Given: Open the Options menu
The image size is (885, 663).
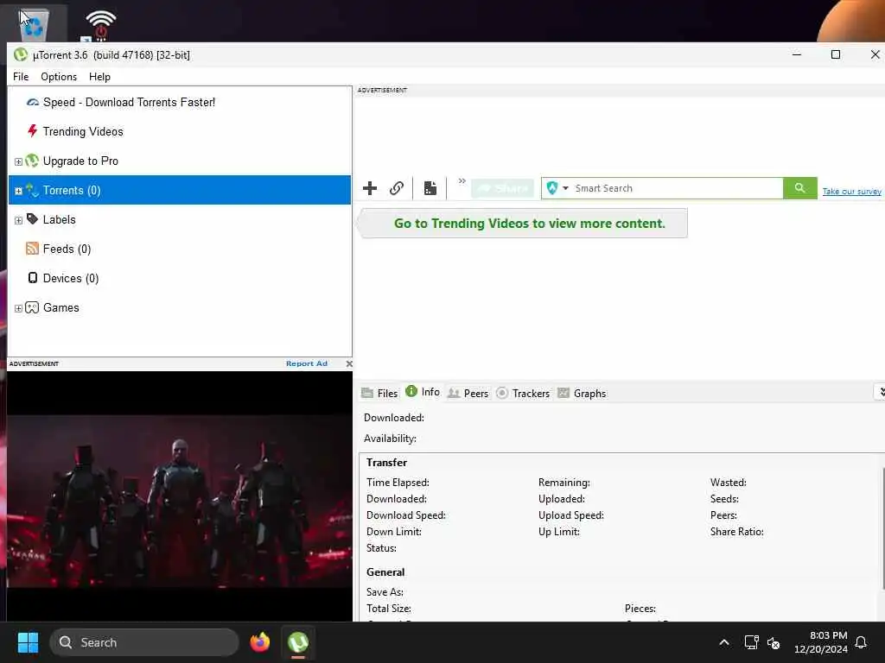Looking at the screenshot, I should 59,77.
